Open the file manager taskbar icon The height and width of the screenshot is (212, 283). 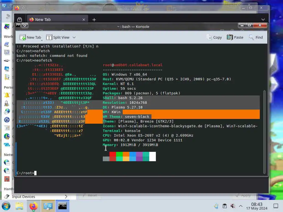pyautogui.click(x=19, y=206)
